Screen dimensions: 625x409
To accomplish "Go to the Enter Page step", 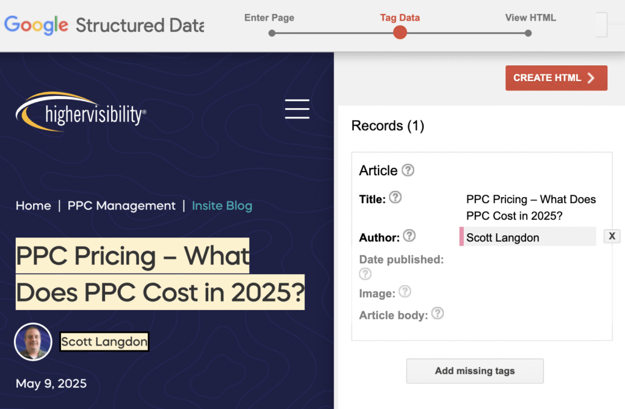I will [x=269, y=18].
